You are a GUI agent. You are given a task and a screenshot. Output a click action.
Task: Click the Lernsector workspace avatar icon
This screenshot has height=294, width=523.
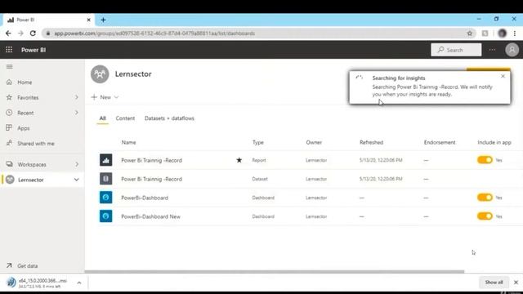(100, 74)
